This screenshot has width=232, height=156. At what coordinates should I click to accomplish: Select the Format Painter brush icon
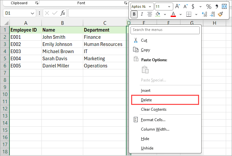220,14
